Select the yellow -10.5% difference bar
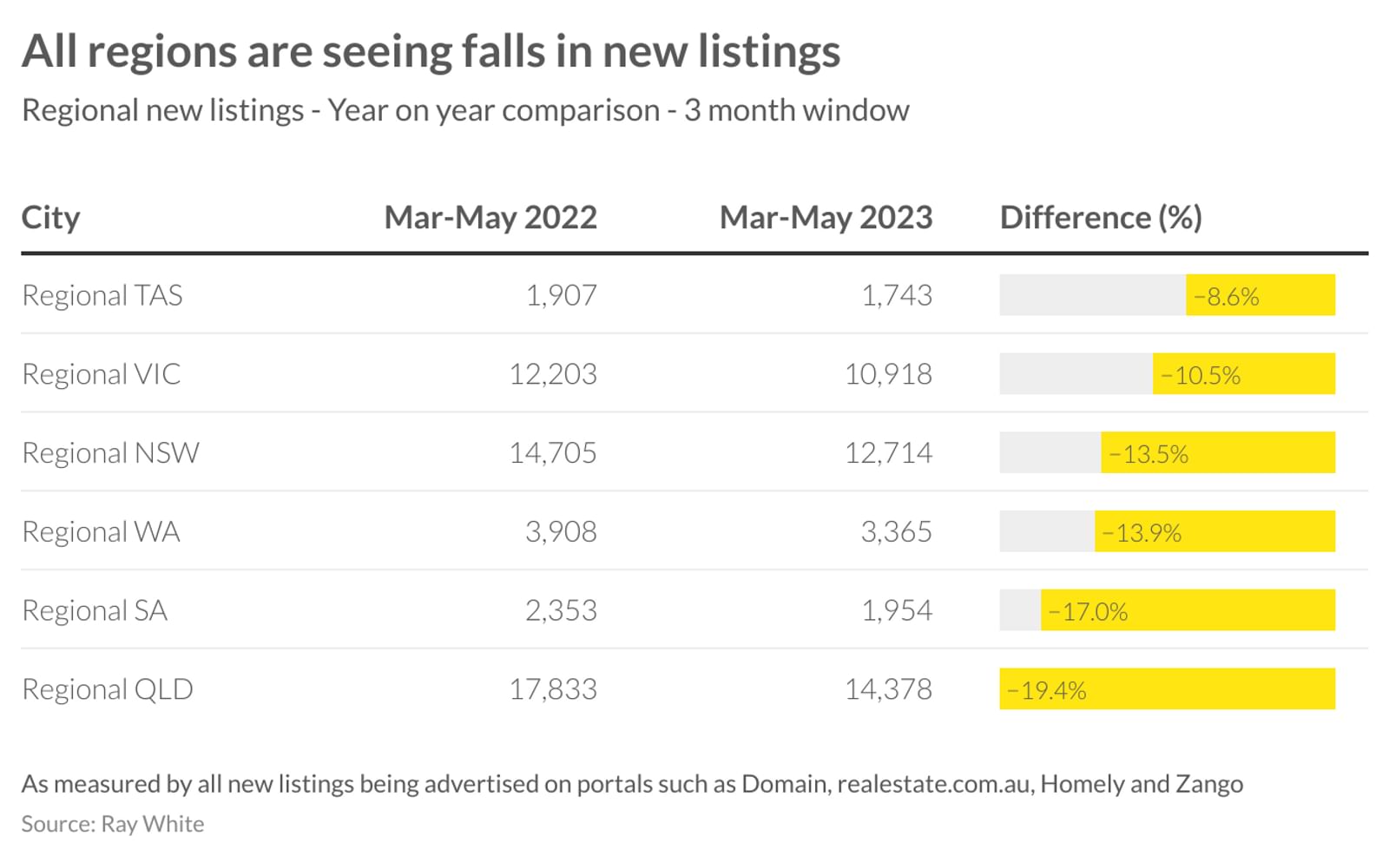The image size is (1389, 856). pyautogui.click(x=1243, y=374)
